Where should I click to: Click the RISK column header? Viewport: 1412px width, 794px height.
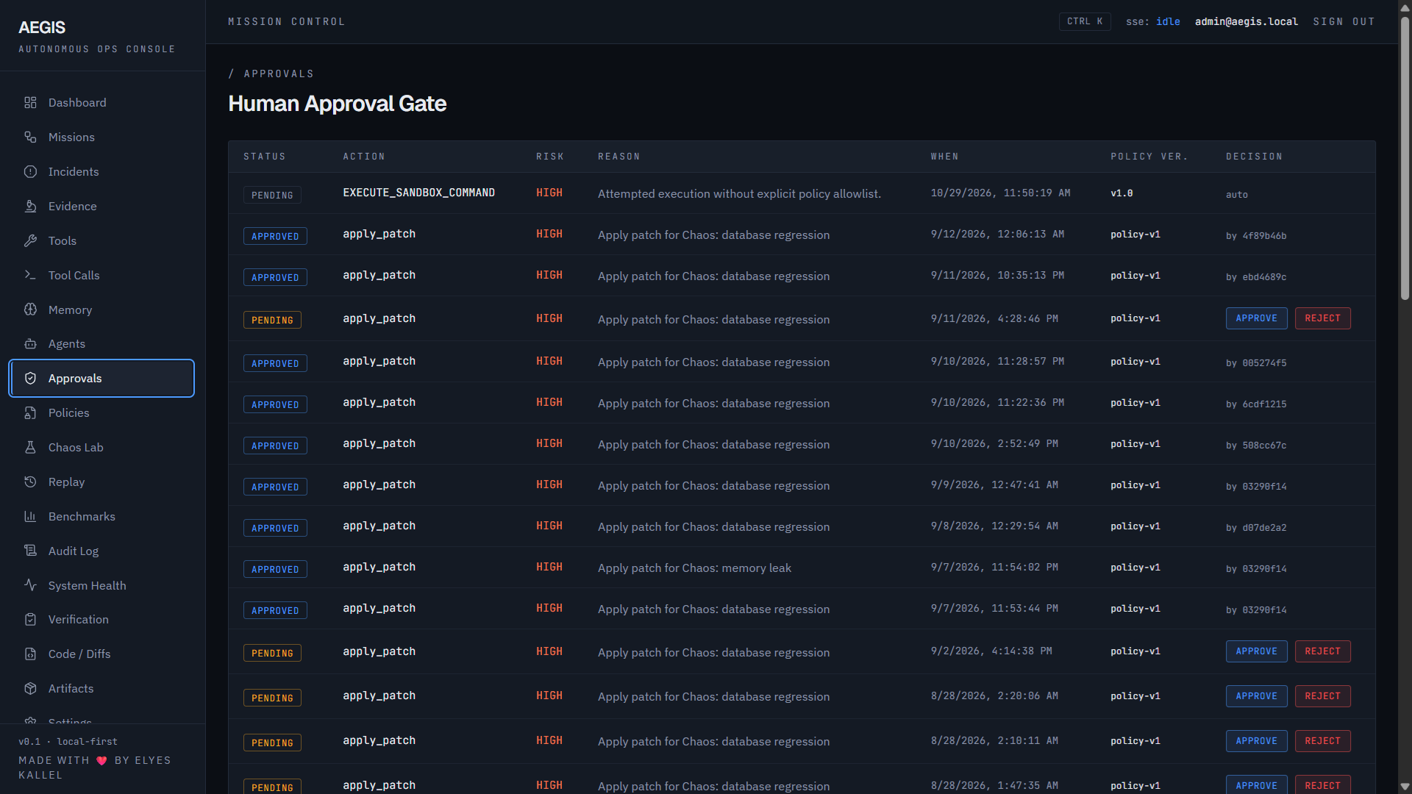pos(549,157)
